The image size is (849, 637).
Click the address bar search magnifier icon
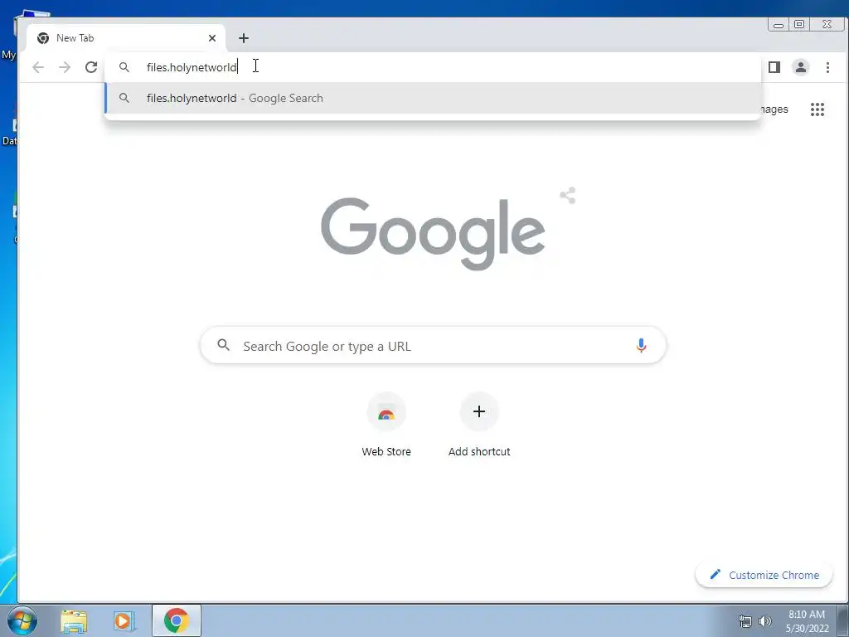(124, 67)
